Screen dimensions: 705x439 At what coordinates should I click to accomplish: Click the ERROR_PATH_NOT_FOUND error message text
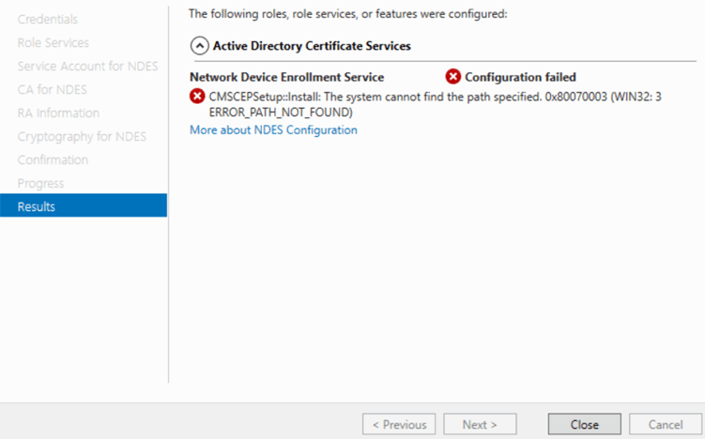pos(435,104)
